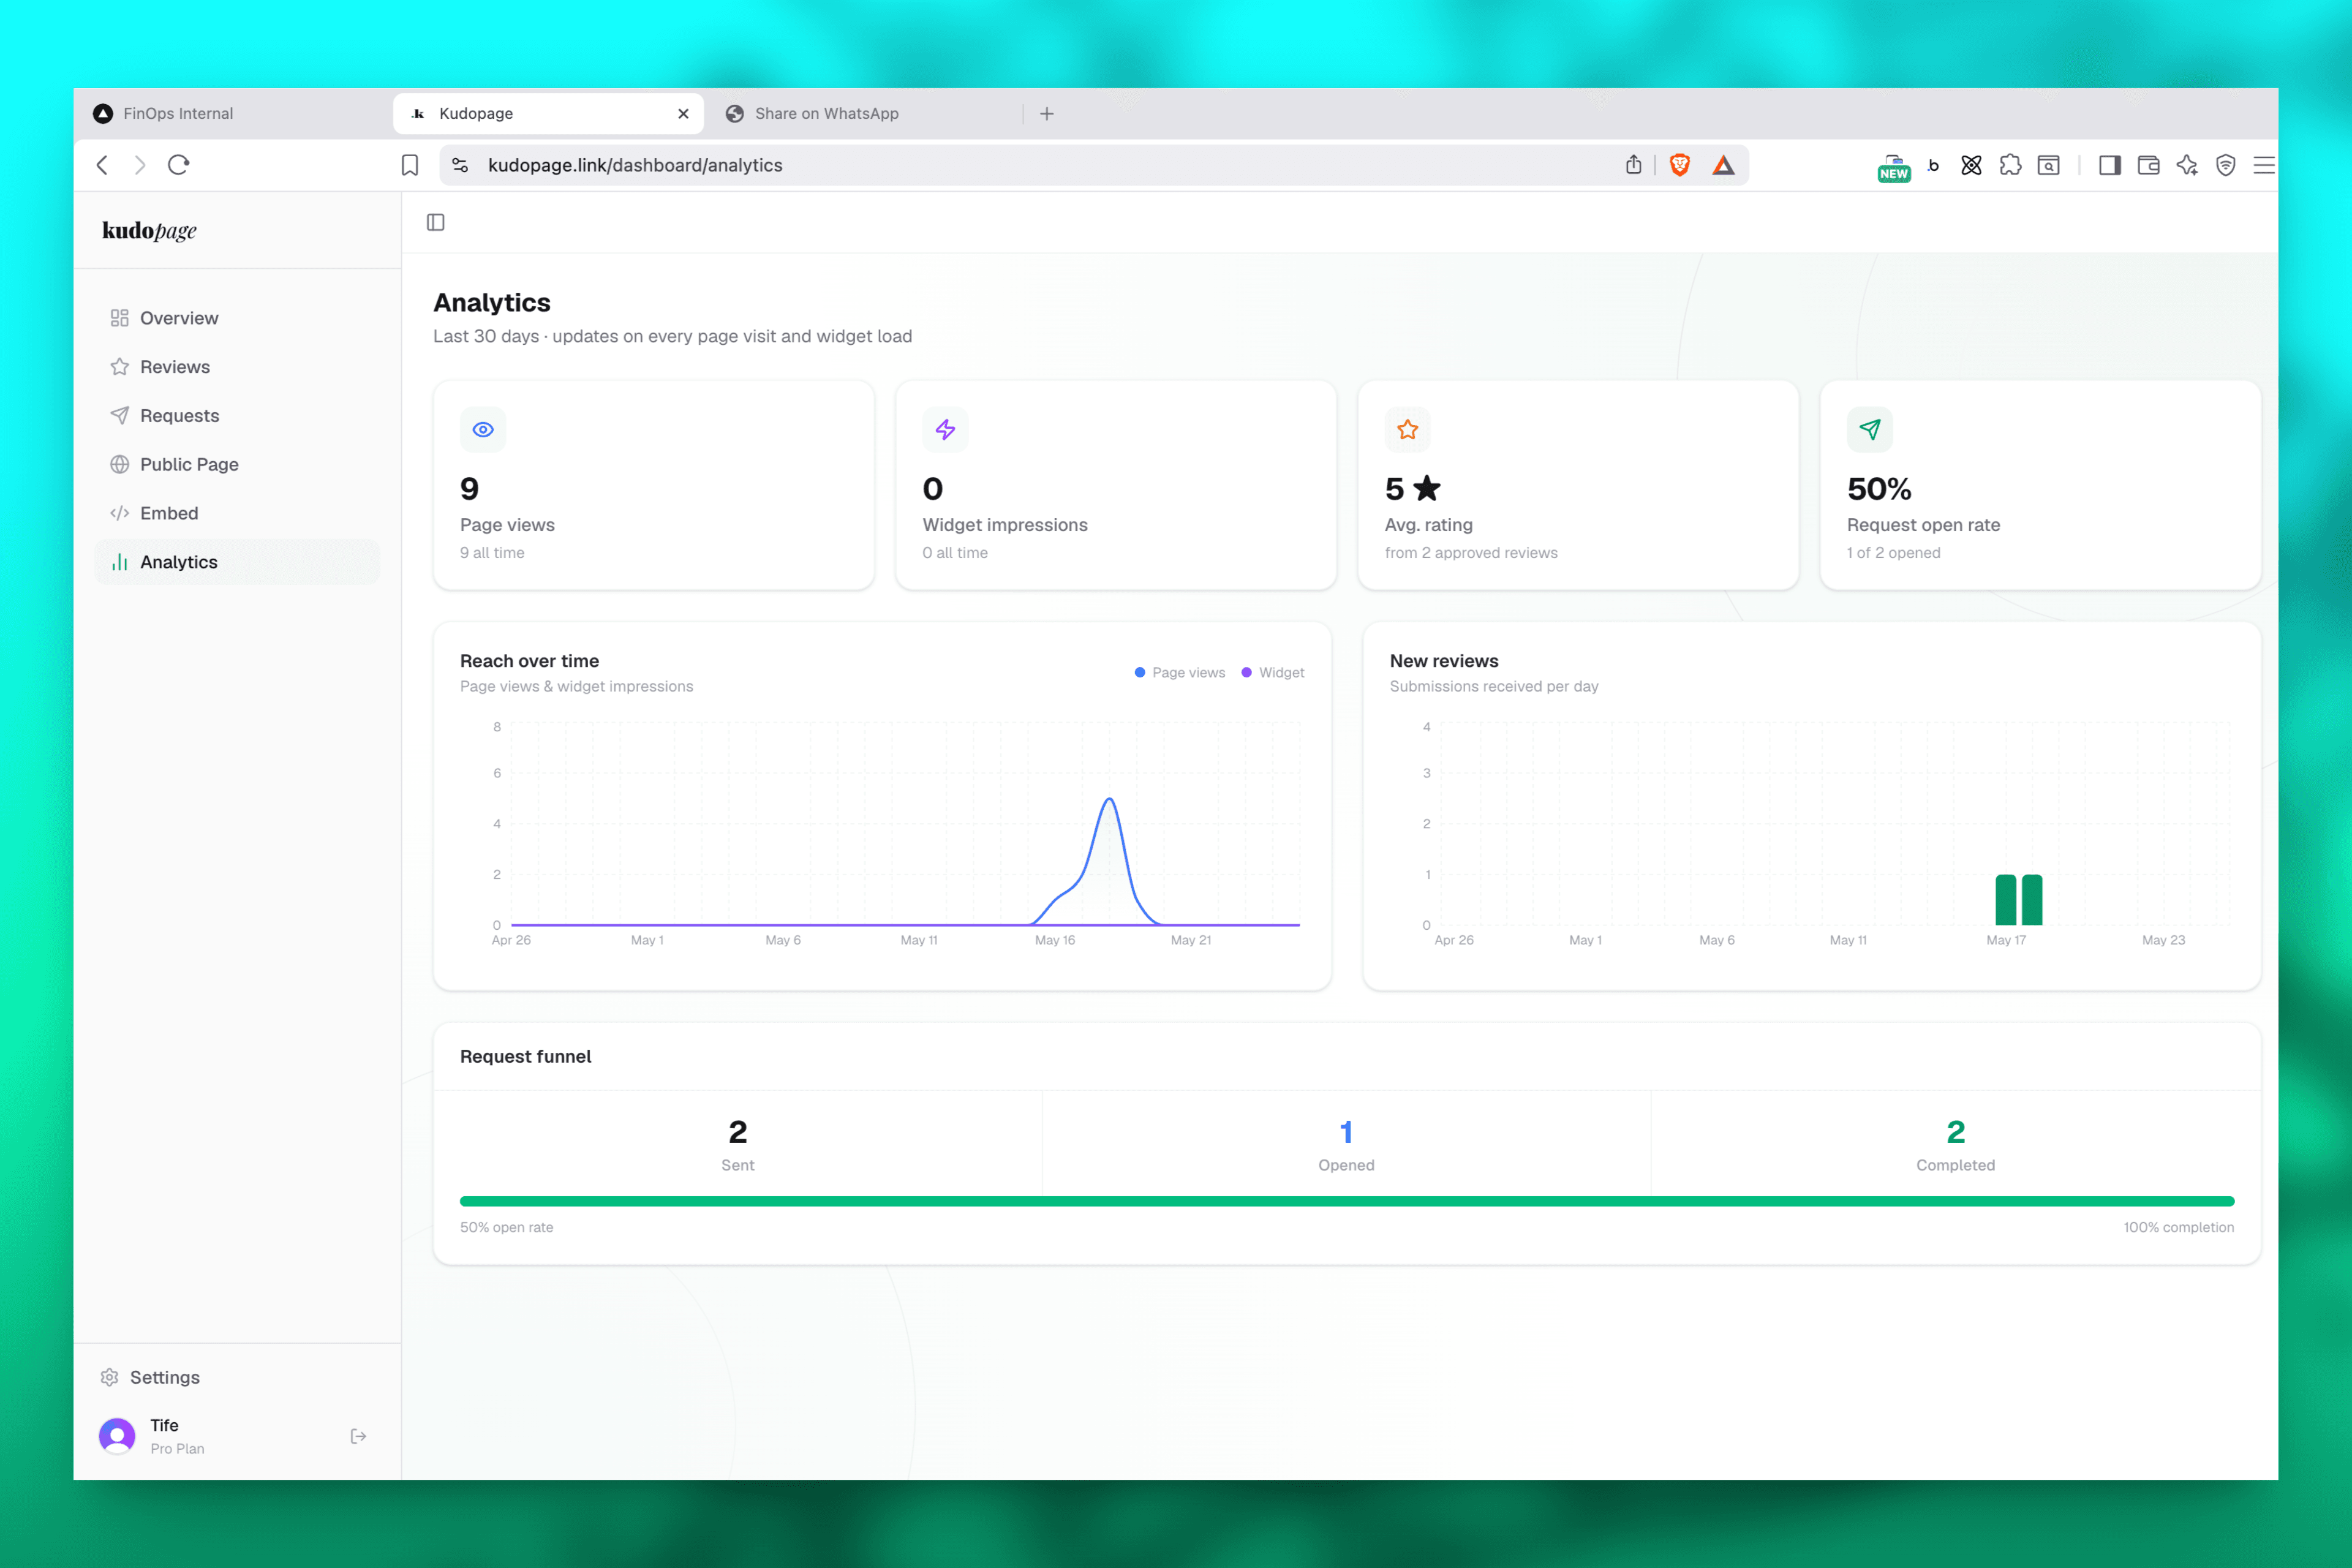2352x1568 pixels.
Task: Go back using the browser back arrow
Action: click(x=102, y=165)
